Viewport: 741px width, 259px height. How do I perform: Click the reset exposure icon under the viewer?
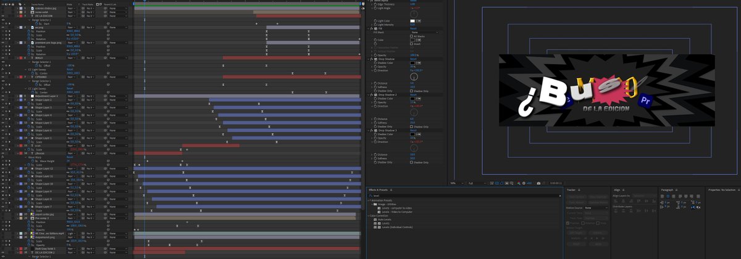[524, 183]
